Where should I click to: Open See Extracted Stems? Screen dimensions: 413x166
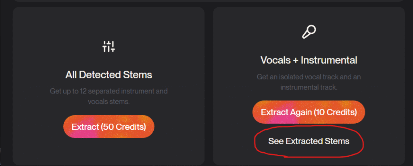[x=309, y=141]
